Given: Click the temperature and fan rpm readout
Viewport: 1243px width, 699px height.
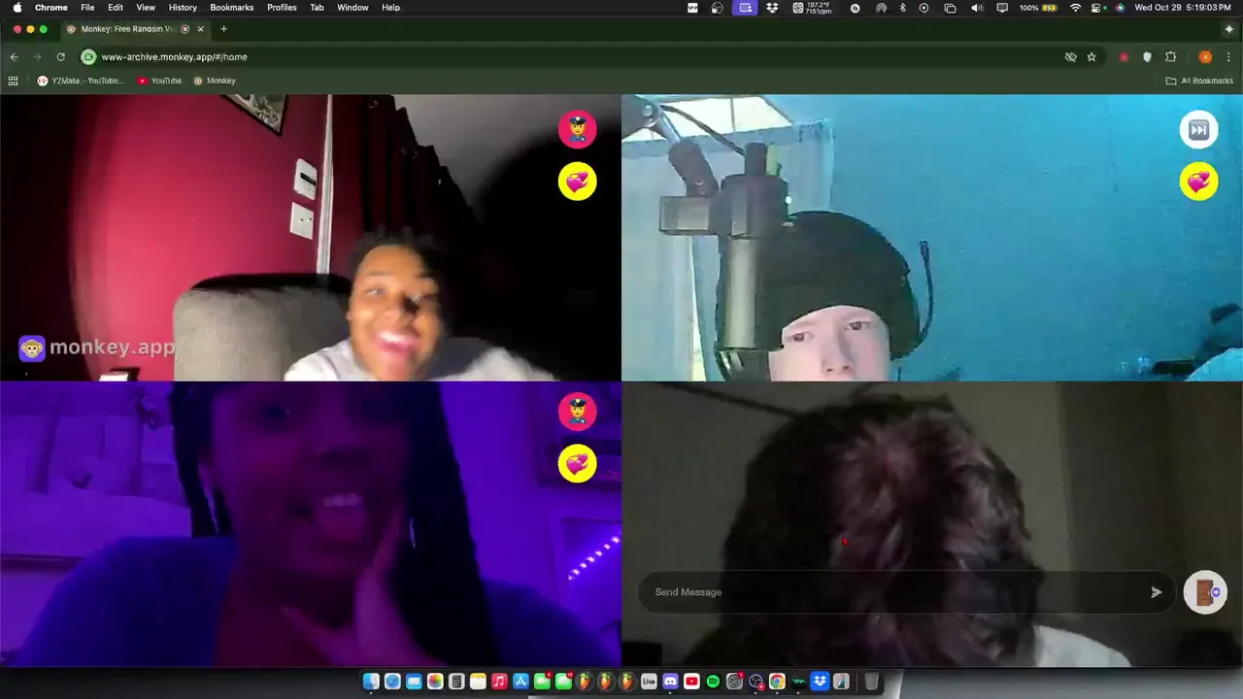Looking at the screenshot, I should click(812, 8).
